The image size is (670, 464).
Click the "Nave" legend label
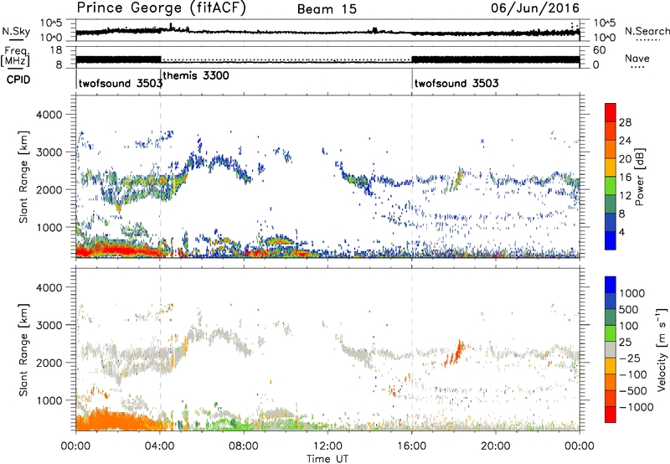pyautogui.click(x=637, y=58)
